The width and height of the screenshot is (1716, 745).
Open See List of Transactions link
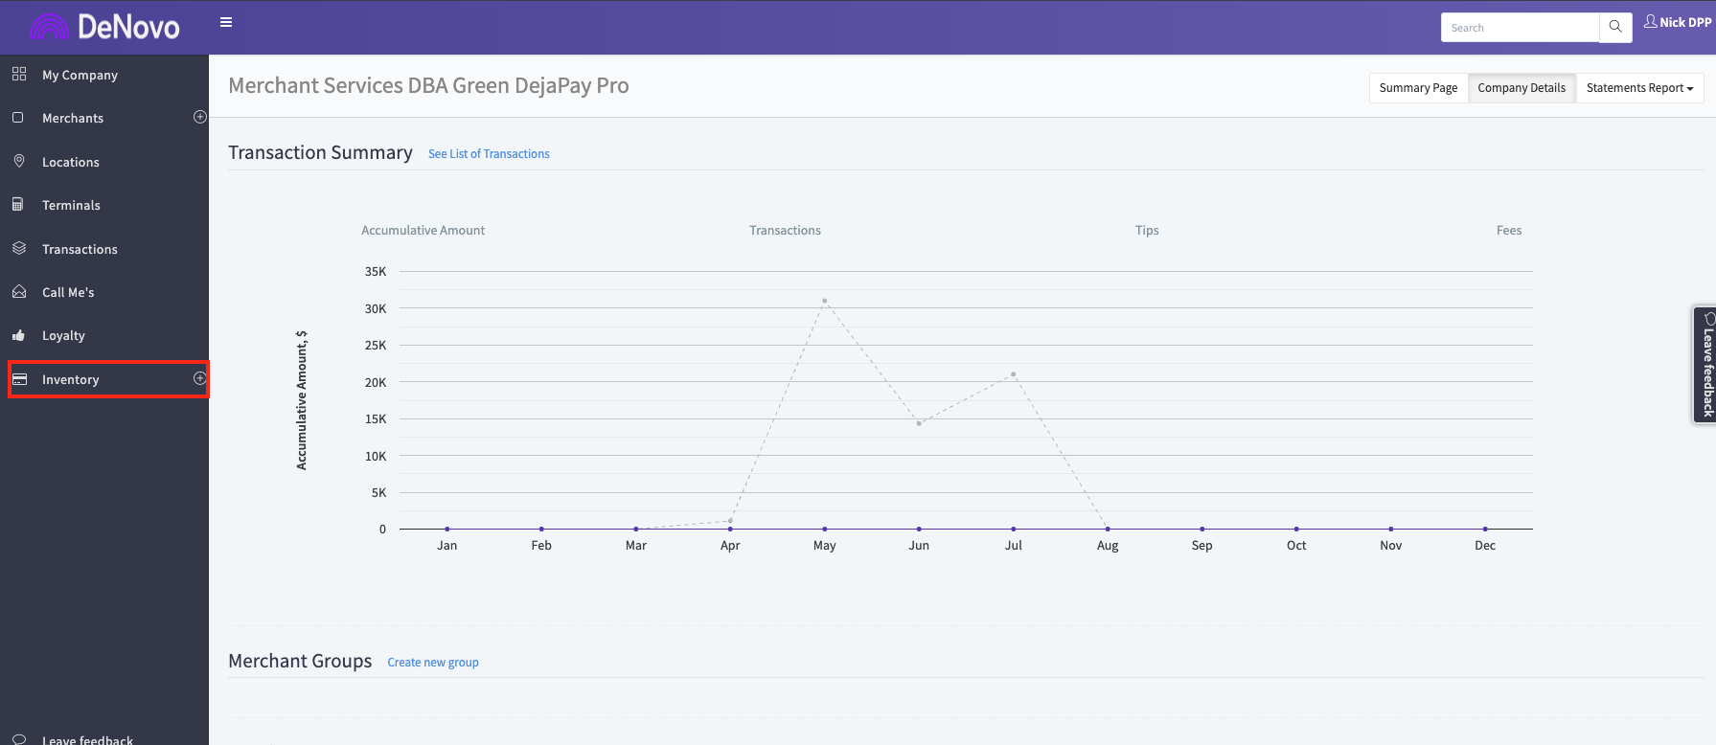point(489,153)
